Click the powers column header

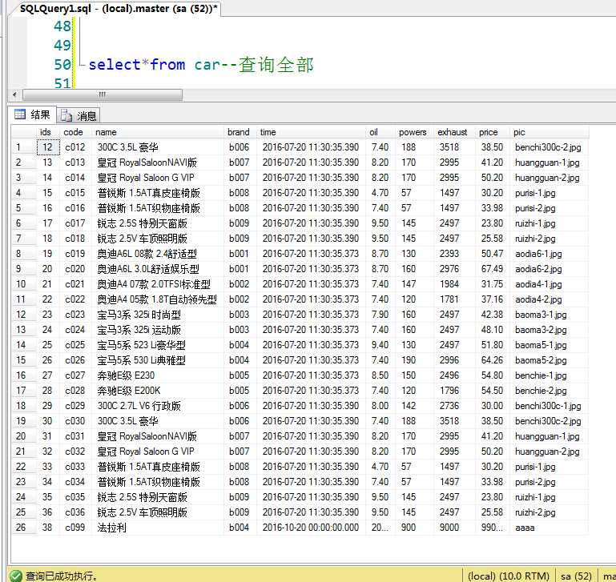pyautogui.click(x=415, y=132)
